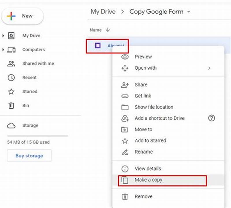Select Recent in the sidebar
Viewport: 231px width, 208px height.
(29, 77)
